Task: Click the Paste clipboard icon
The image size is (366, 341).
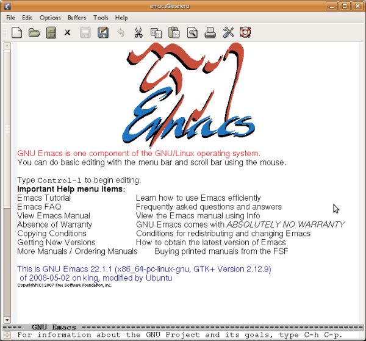Action: [174, 32]
